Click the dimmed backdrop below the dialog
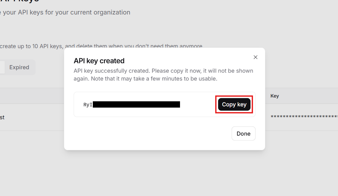Image resolution: width=338 pixels, height=196 pixels. pyautogui.click(x=164, y=173)
